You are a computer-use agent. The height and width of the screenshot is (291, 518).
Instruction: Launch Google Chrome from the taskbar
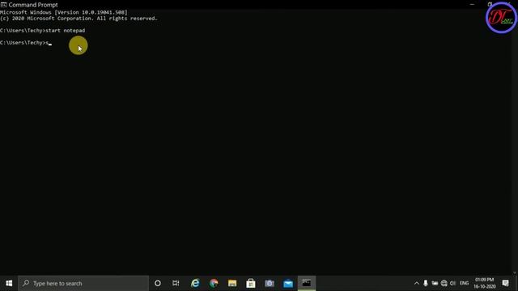(x=214, y=283)
